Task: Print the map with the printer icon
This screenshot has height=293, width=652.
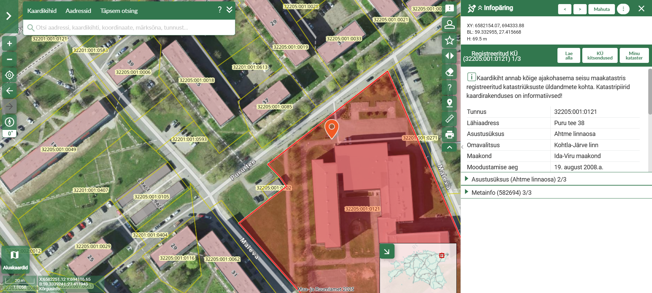Action: [449, 135]
